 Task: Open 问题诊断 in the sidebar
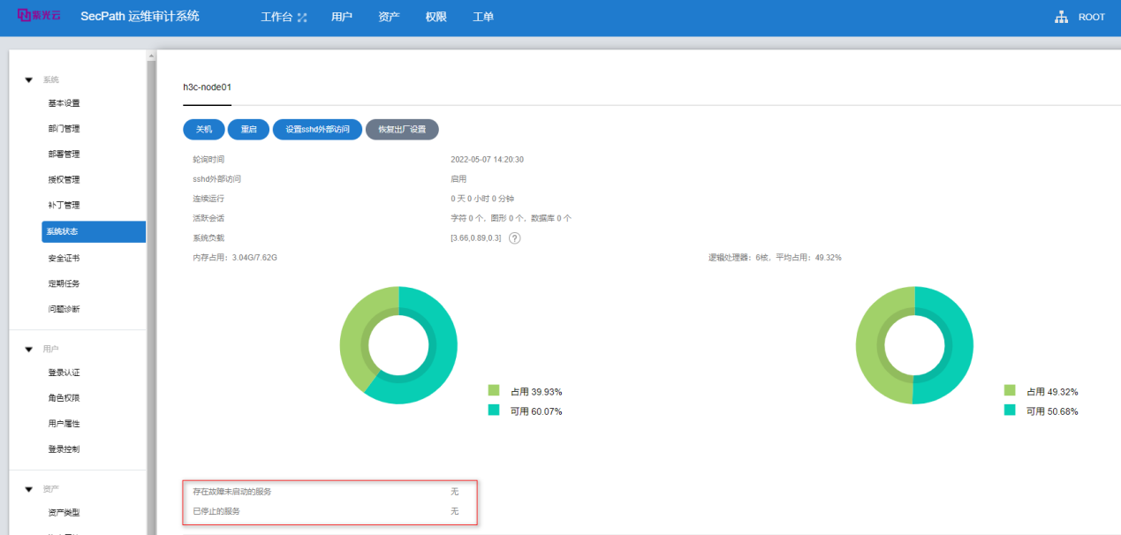click(64, 310)
